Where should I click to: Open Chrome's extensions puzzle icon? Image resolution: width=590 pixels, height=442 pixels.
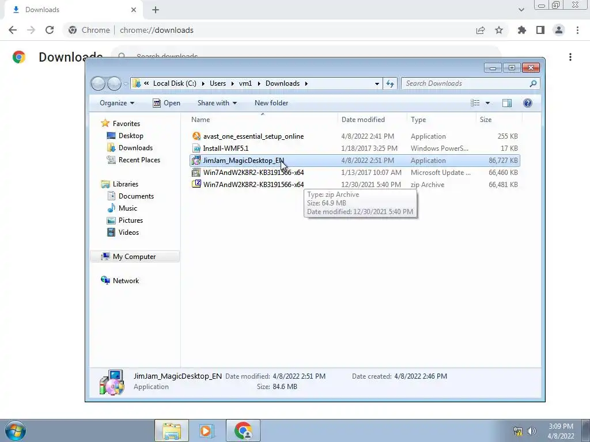(521, 30)
